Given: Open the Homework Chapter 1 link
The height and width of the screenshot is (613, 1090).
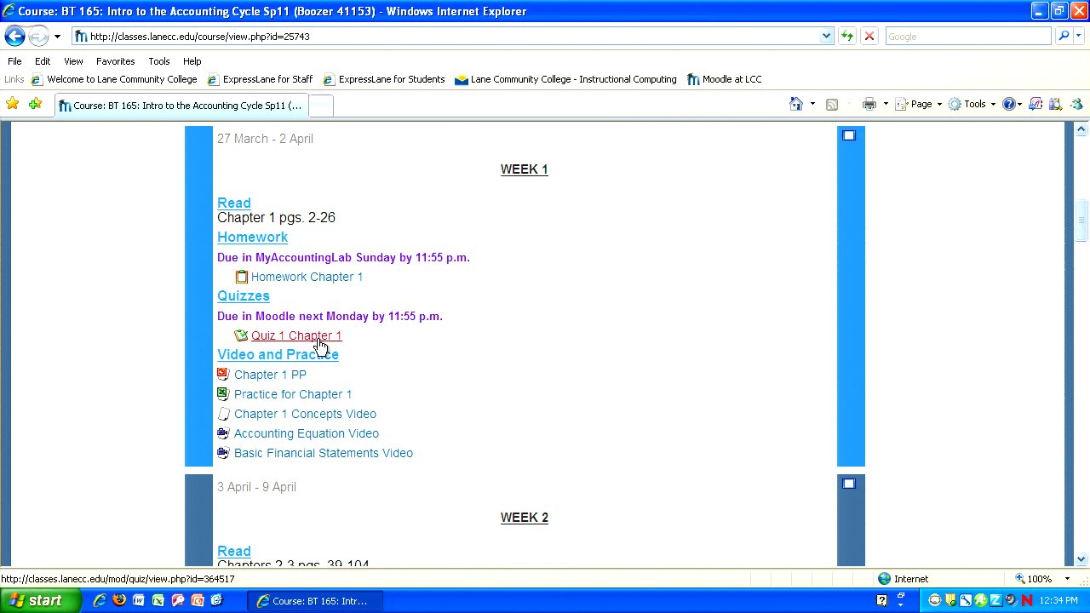Looking at the screenshot, I should coord(307,277).
